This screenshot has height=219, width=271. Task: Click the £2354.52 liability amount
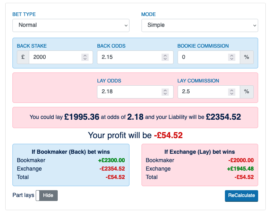223,117
